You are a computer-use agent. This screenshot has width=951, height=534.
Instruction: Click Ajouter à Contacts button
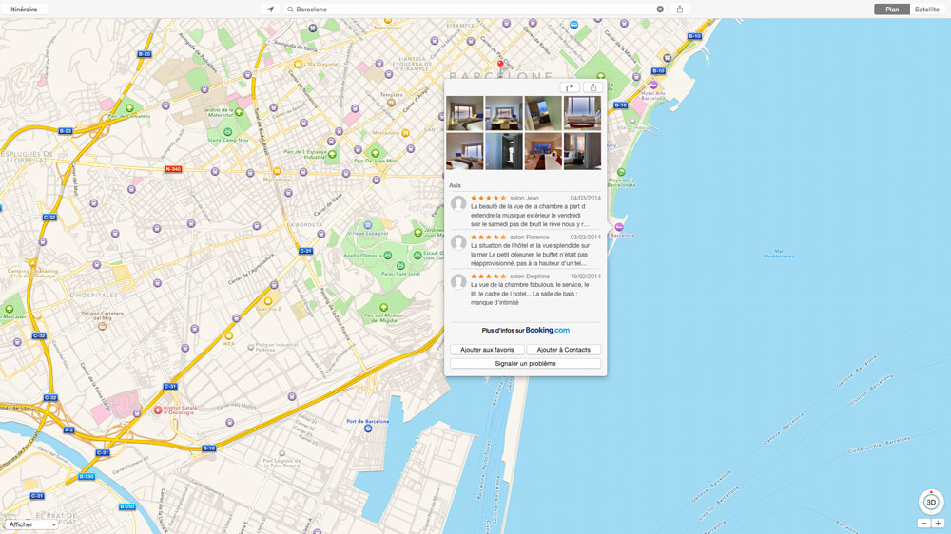pos(564,350)
